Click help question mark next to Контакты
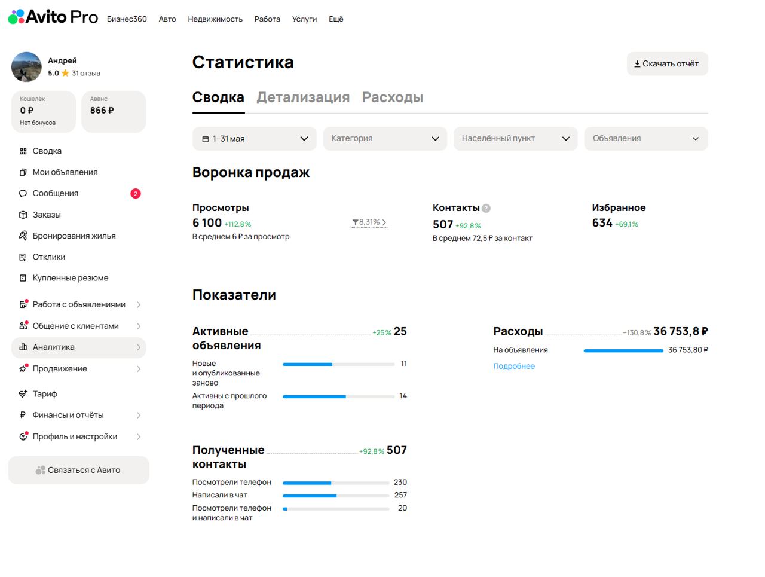765x577 pixels. coord(486,208)
